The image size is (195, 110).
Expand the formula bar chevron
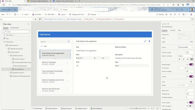(x=192, y=19)
